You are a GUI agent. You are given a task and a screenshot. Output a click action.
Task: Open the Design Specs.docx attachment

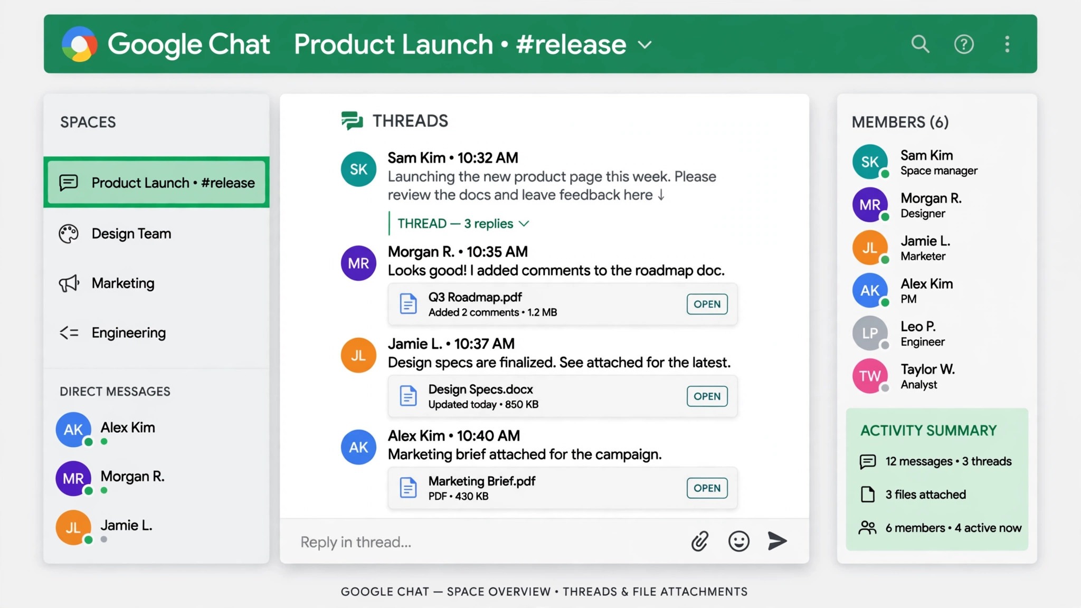pyautogui.click(x=707, y=396)
